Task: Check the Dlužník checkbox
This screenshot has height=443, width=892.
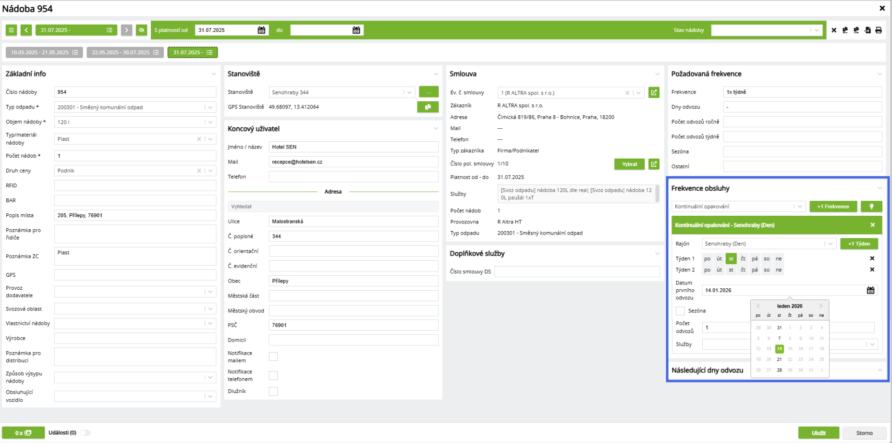Action: tap(273, 391)
